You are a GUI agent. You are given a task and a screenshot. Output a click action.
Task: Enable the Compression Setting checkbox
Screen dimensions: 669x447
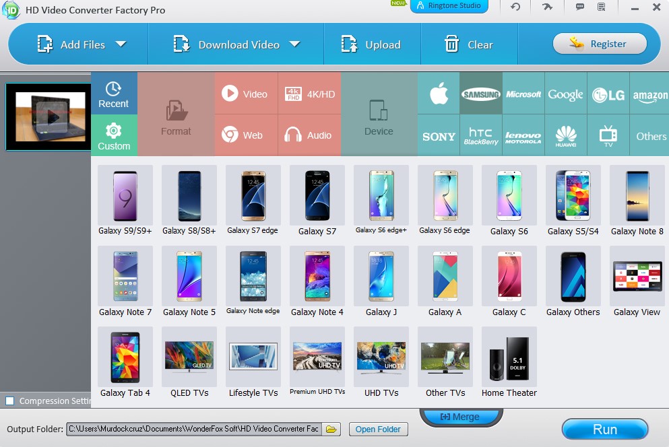10,401
